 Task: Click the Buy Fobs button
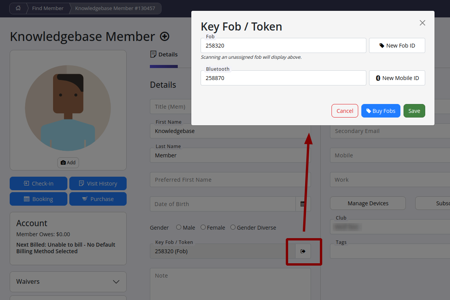coord(381,111)
